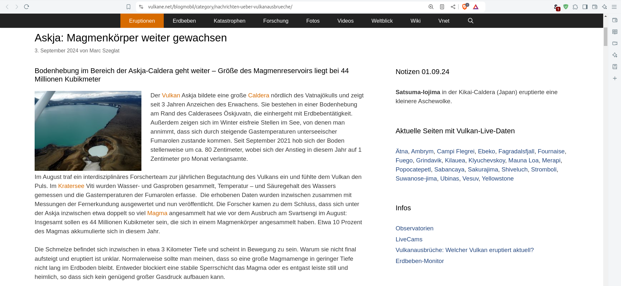This screenshot has width=621, height=286.
Task: Open Brave Wallet from the top toolbar
Action: click(x=595, y=7)
